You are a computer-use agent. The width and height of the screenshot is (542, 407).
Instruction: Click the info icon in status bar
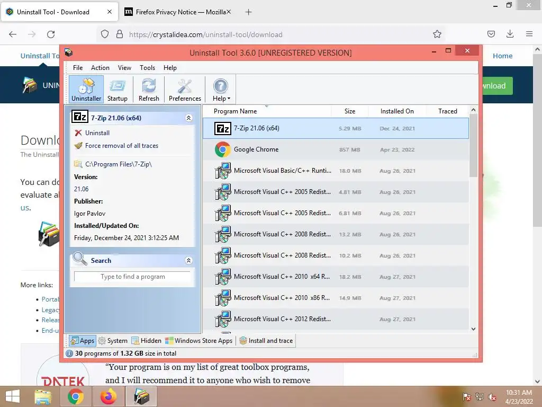(69, 353)
